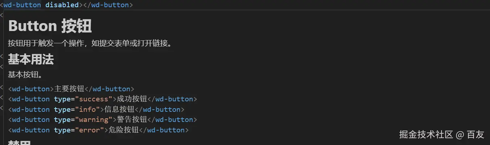The image size is (490, 145).
Task: Click the 掘金技术社区 watermark text
Action: pos(426,135)
